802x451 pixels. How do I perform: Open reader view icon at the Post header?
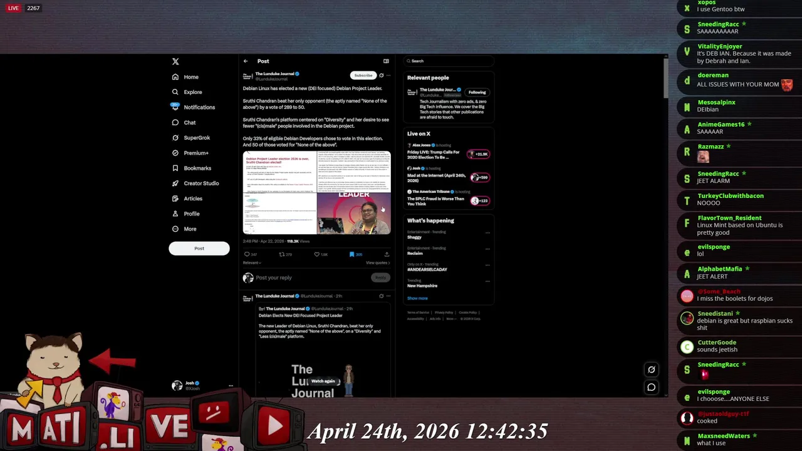386,61
